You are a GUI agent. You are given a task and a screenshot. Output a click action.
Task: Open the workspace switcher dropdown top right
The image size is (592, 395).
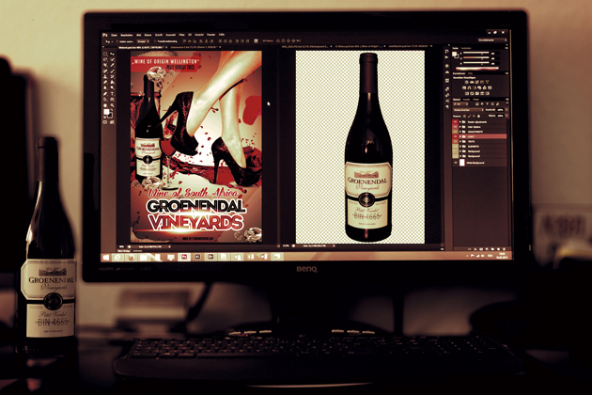492,40
